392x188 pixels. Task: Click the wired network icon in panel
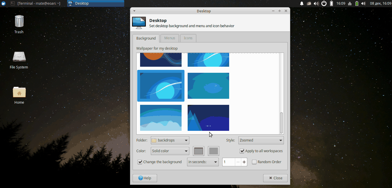(350, 3)
